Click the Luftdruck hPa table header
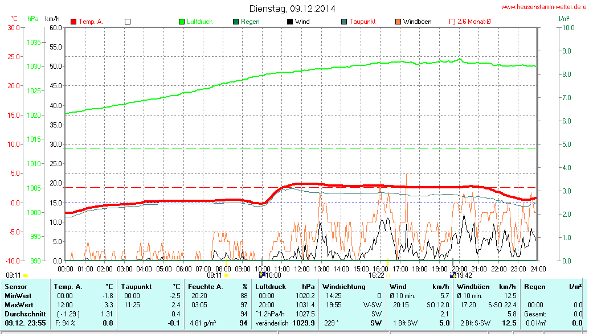 [x=285, y=287]
